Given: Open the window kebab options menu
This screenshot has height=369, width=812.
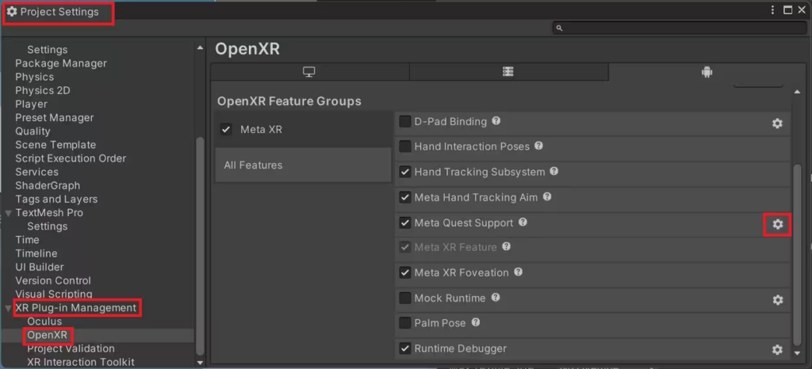Looking at the screenshot, I should 772,10.
